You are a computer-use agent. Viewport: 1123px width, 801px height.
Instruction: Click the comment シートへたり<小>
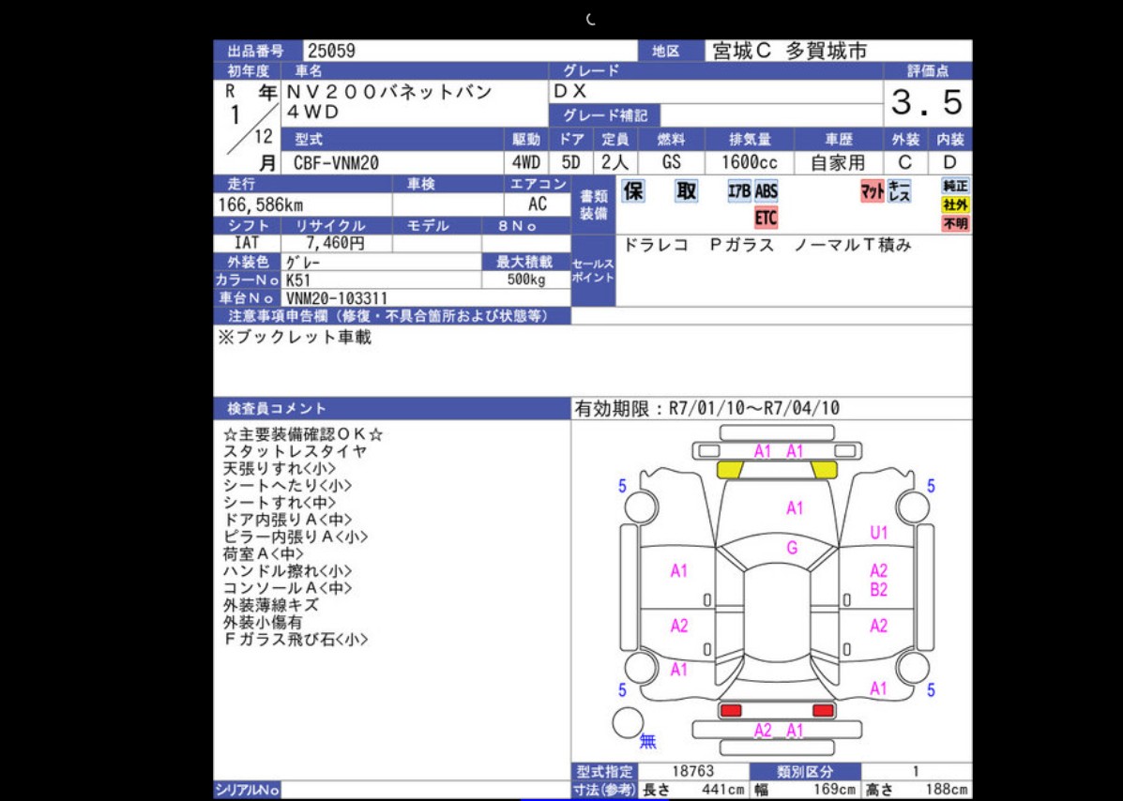288,485
